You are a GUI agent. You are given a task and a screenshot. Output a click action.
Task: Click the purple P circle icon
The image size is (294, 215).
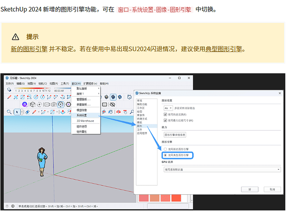click(x=25, y=104)
